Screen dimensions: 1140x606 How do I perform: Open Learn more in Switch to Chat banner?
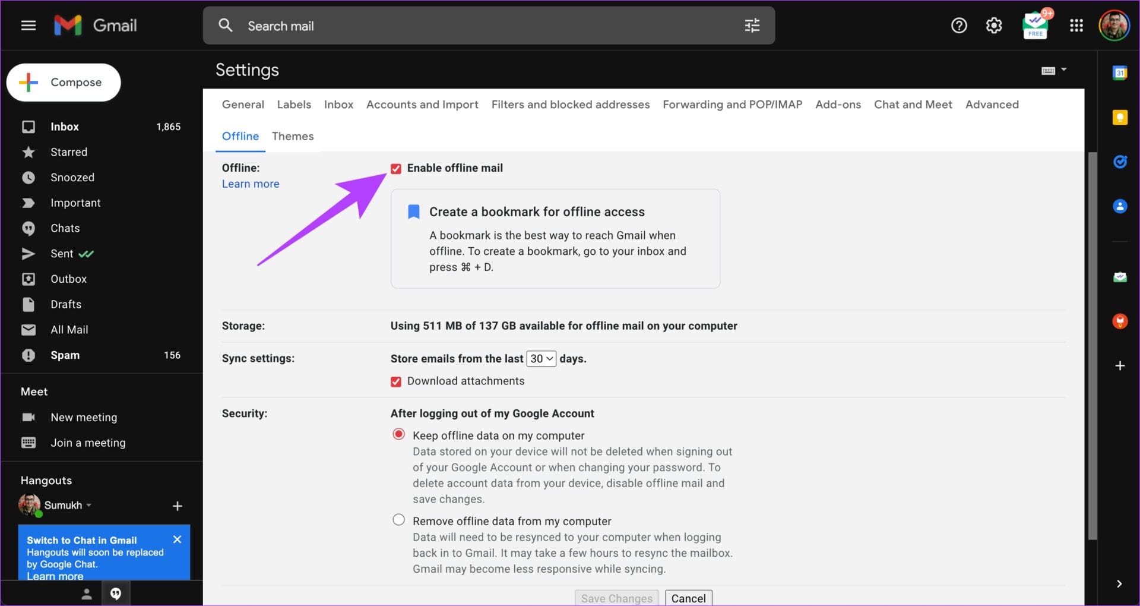pyautogui.click(x=55, y=576)
